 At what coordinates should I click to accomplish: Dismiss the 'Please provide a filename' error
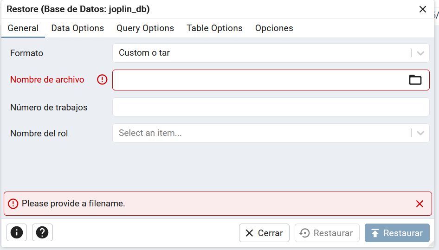[x=420, y=204]
